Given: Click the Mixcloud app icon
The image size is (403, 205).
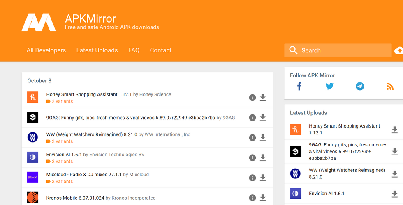Looking at the screenshot, I should pyautogui.click(x=32, y=177).
